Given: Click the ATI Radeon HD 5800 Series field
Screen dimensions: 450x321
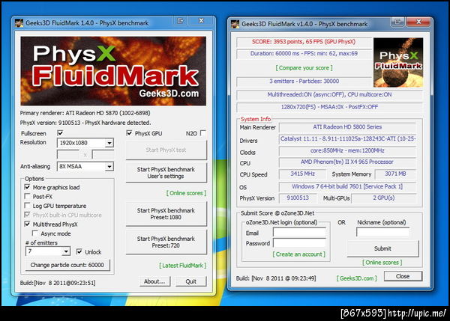Looking at the screenshot, I should coord(347,127).
